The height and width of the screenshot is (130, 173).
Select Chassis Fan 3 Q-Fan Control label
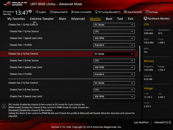click(23, 83)
